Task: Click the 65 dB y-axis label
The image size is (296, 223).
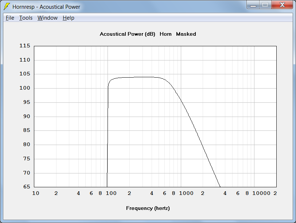Action: 27,187
